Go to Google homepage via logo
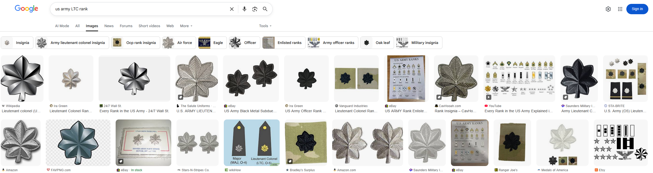This screenshot has height=173, width=653. [26, 9]
